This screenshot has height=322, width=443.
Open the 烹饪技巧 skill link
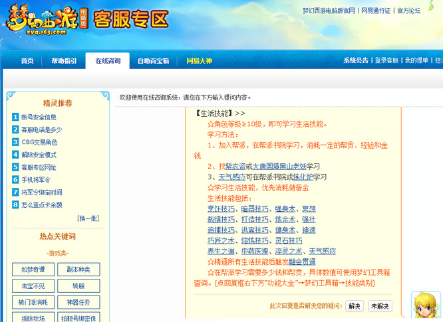(x=221, y=209)
